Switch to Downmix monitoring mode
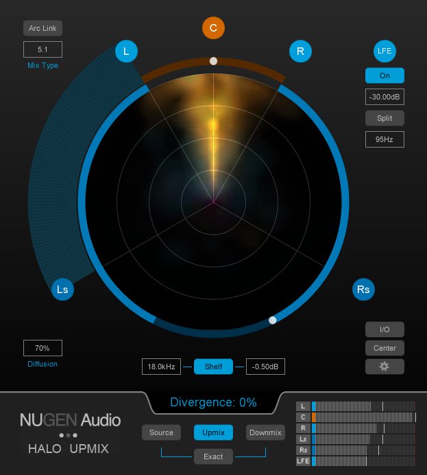The image size is (427, 475). click(x=265, y=432)
